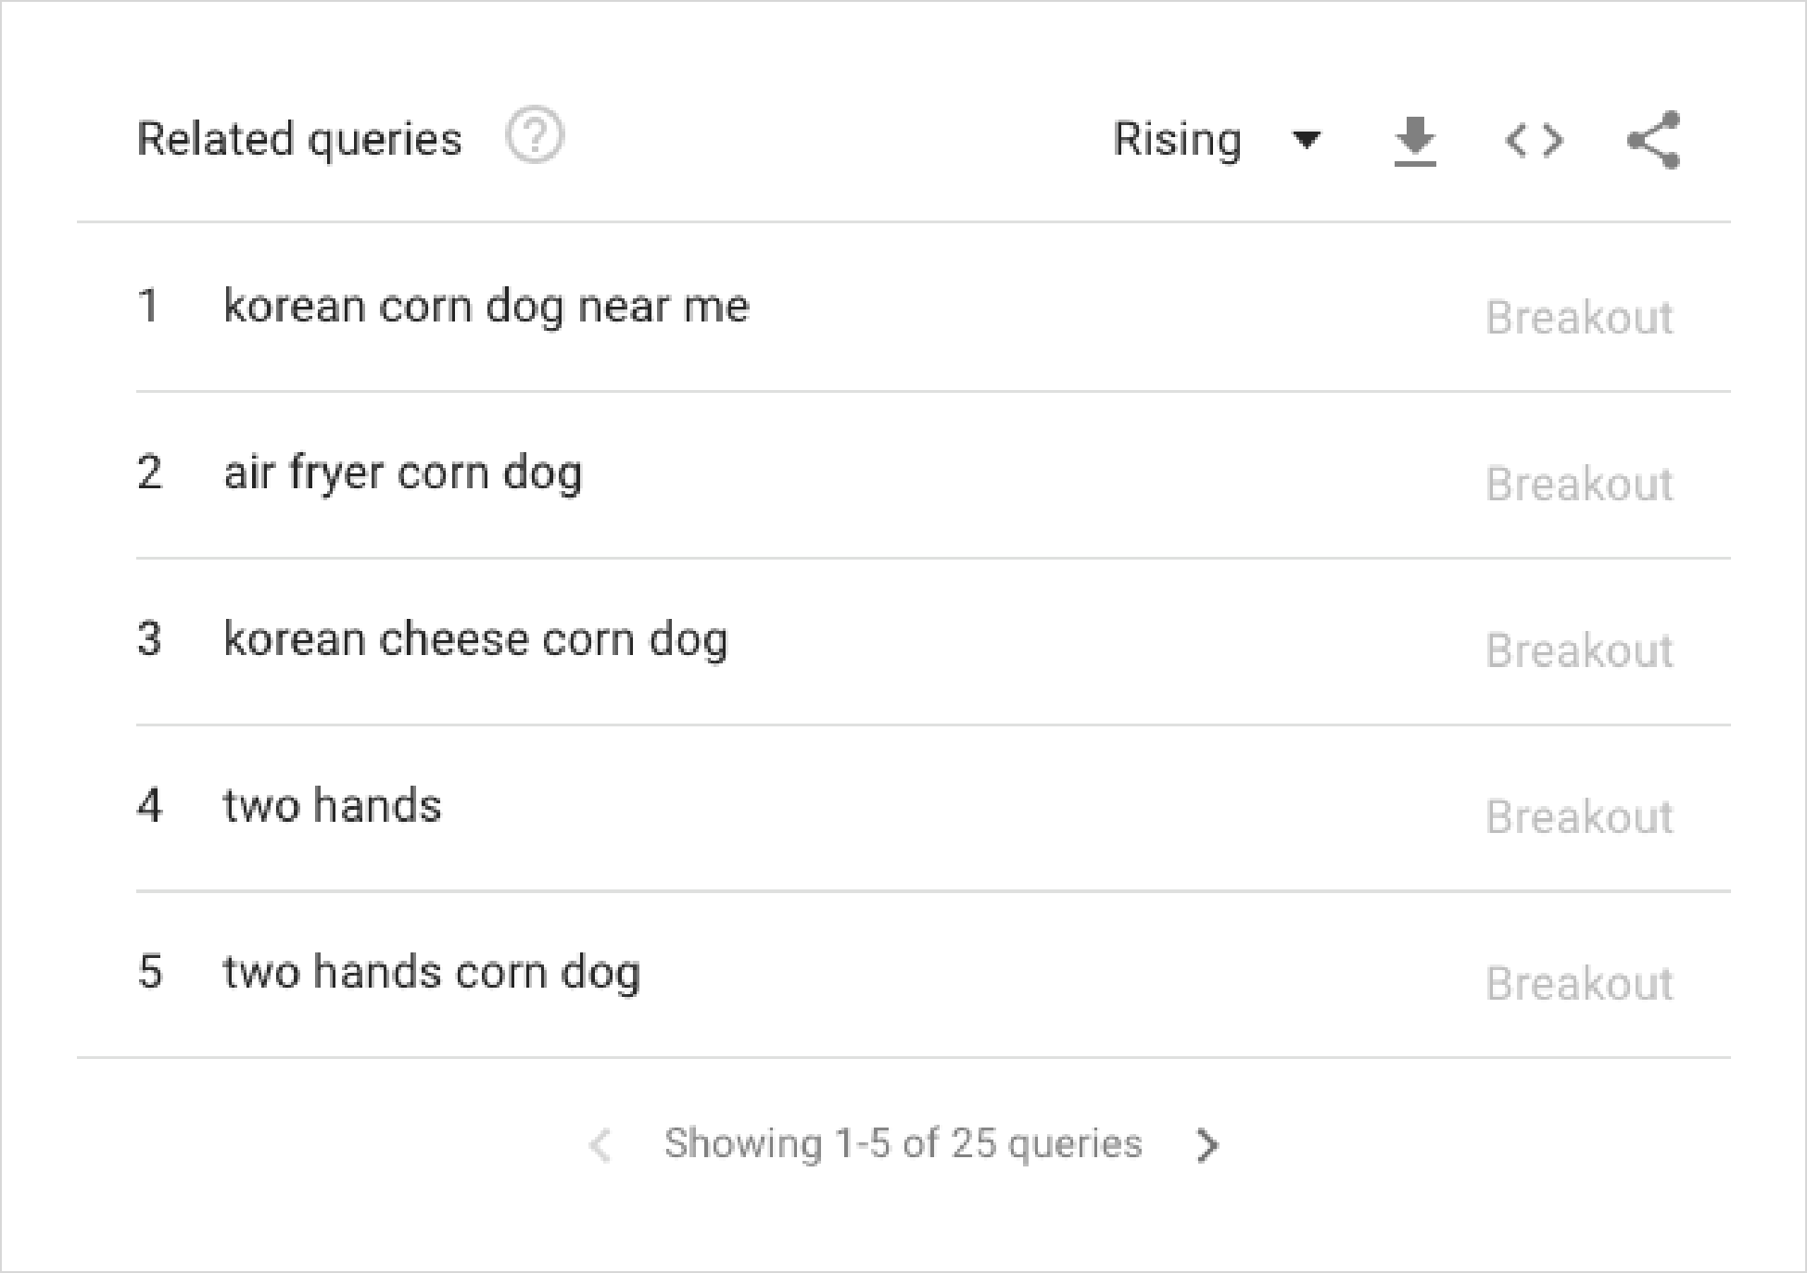Select two hands corn dog query

tap(432, 973)
